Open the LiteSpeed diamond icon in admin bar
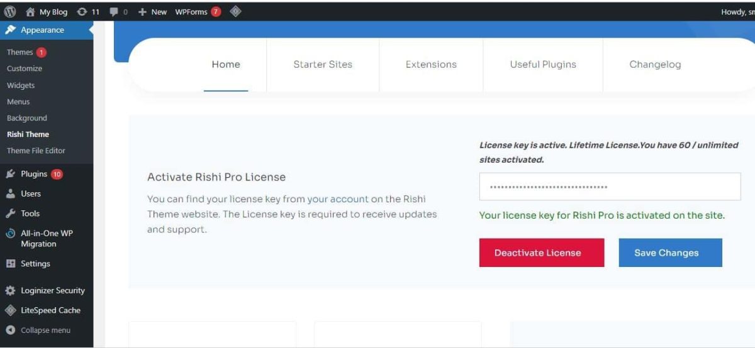The width and height of the screenshot is (755, 348). 235,11
